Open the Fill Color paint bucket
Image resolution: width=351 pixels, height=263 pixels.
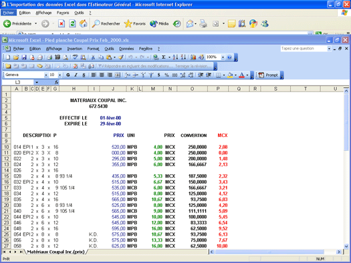[x=230, y=75]
